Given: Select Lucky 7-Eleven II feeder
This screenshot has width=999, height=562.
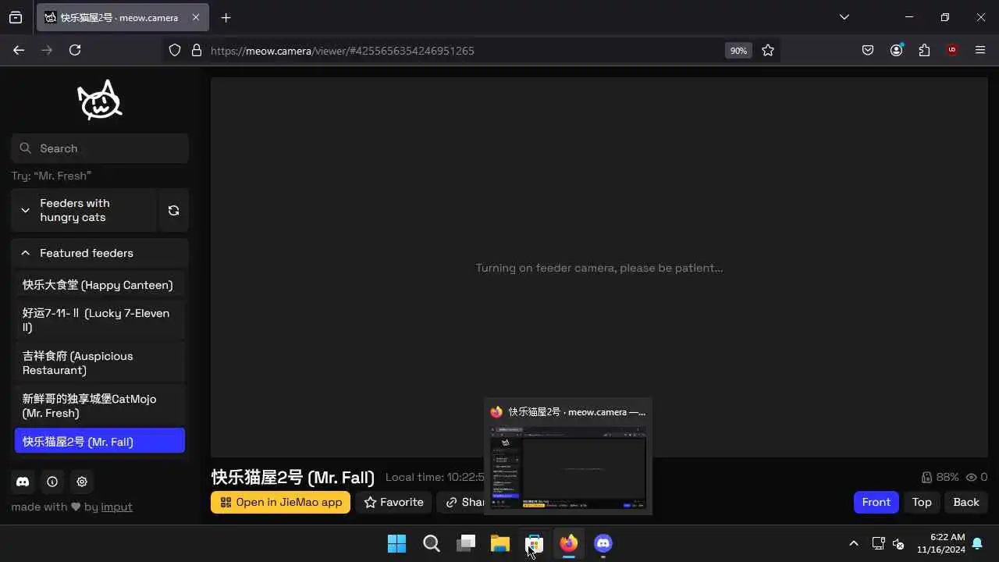Looking at the screenshot, I should click(100, 320).
